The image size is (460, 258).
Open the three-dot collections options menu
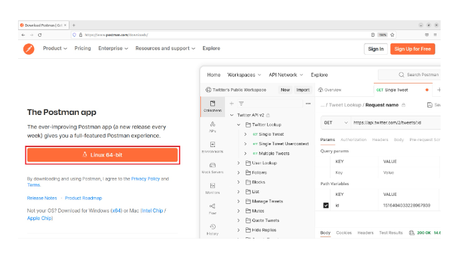click(x=308, y=104)
